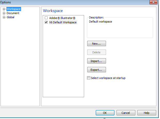This screenshot has height=119, width=160.
Task: Confirm with the OK button
Action: coord(105,113)
